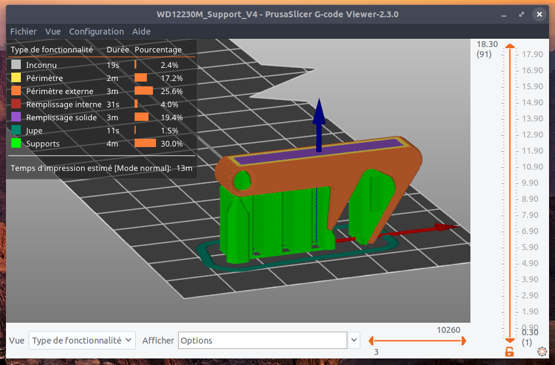
Task: Open the Fichier menu
Action: pyautogui.click(x=23, y=32)
